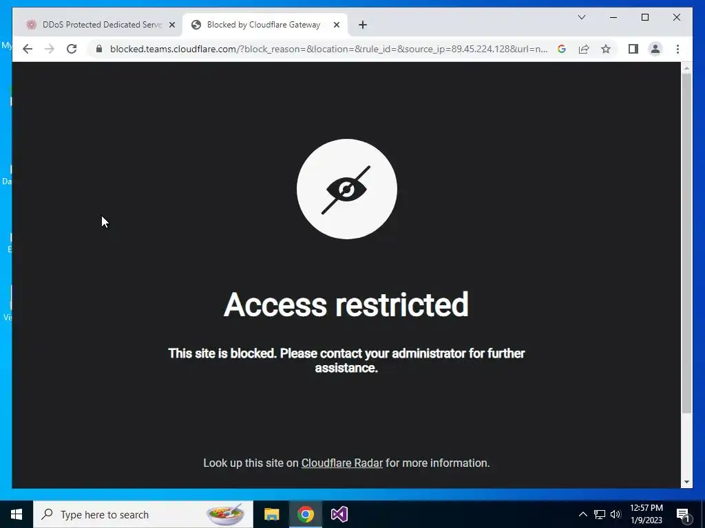Show hidden system tray icons
This screenshot has width=705, height=528.
pyautogui.click(x=582, y=514)
